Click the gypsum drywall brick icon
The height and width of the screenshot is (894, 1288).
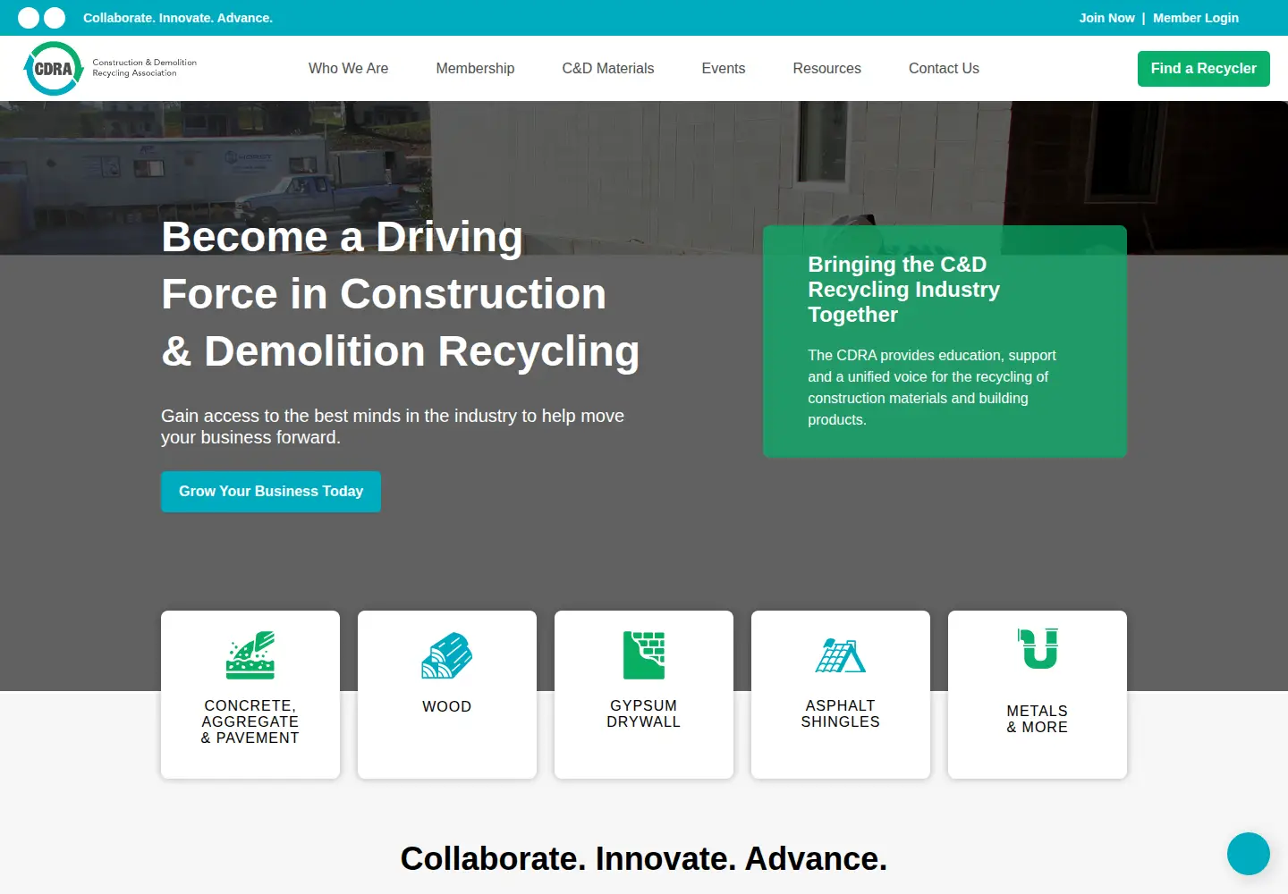pyautogui.click(x=644, y=655)
